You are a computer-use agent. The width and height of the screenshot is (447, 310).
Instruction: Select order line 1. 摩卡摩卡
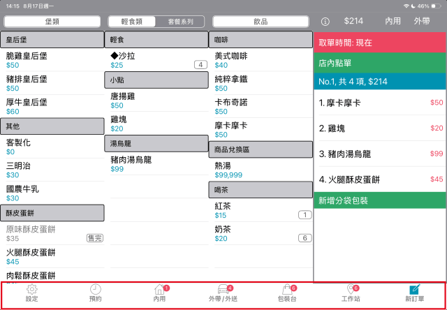pyautogui.click(x=380, y=103)
